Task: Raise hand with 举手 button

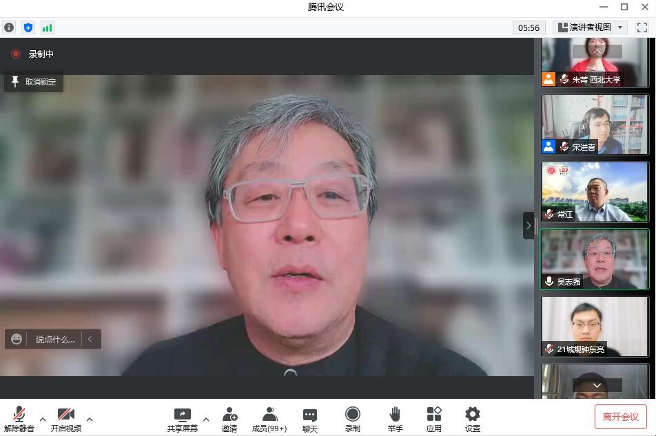Action: [x=395, y=419]
